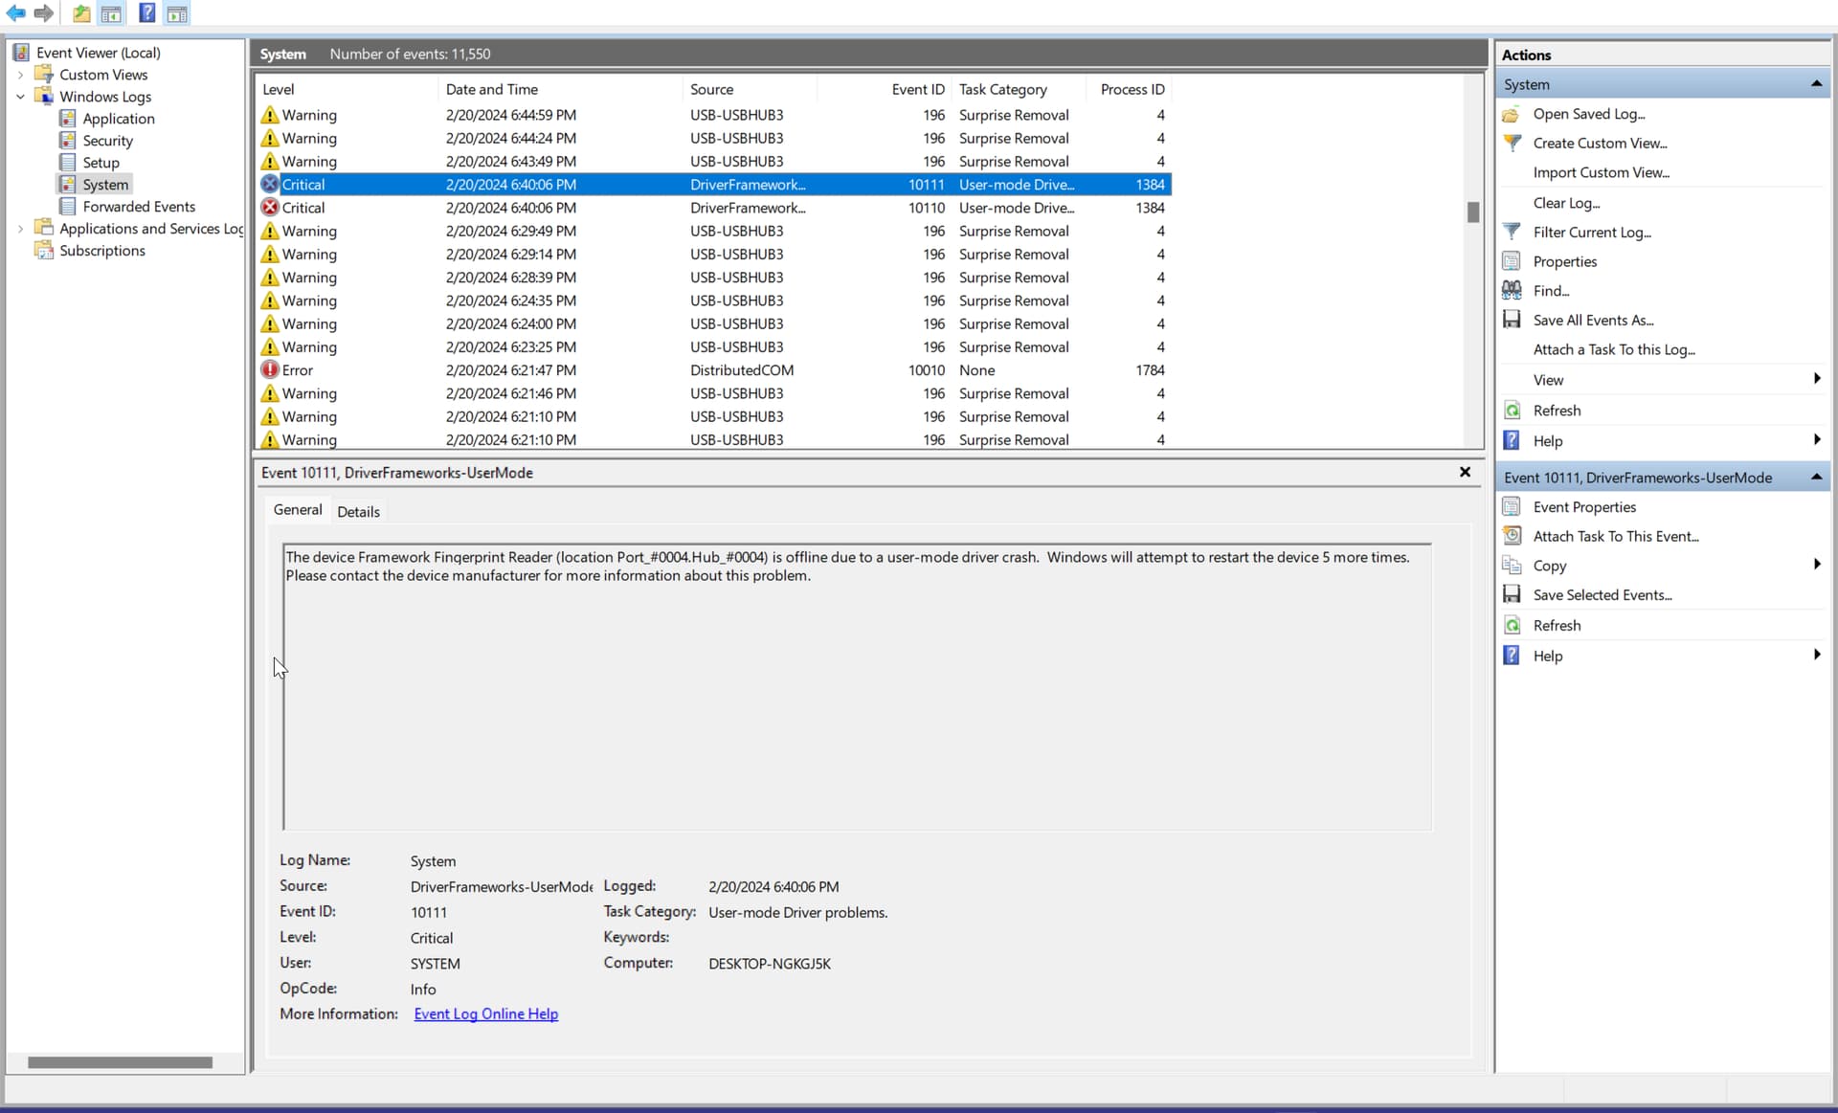Click the event list vertical scrollbar thumb
This screenshot has height=1113, width=1838.
(x=1473, y=211)
